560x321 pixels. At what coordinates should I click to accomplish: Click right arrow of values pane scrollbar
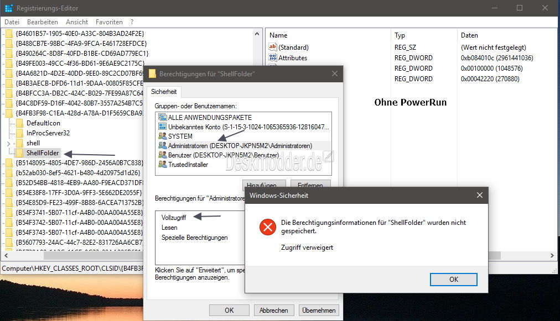552,255
